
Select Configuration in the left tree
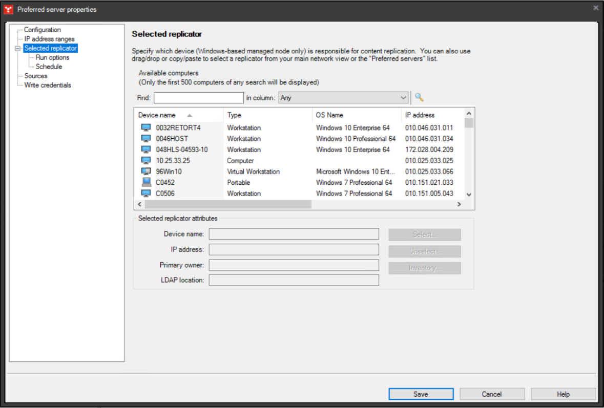43,30
